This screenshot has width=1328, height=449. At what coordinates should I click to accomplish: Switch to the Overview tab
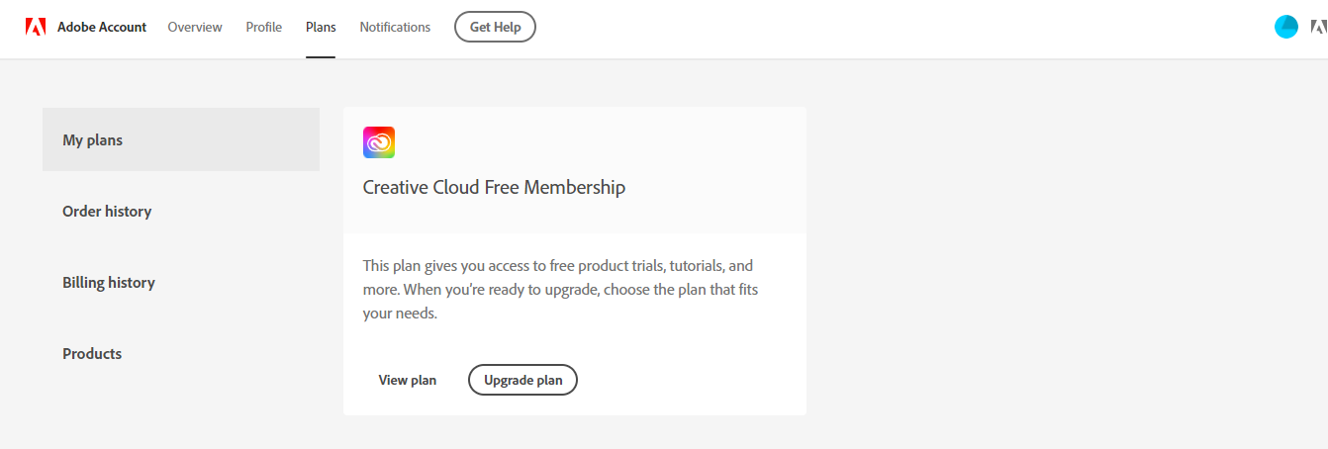click(195, 27)
